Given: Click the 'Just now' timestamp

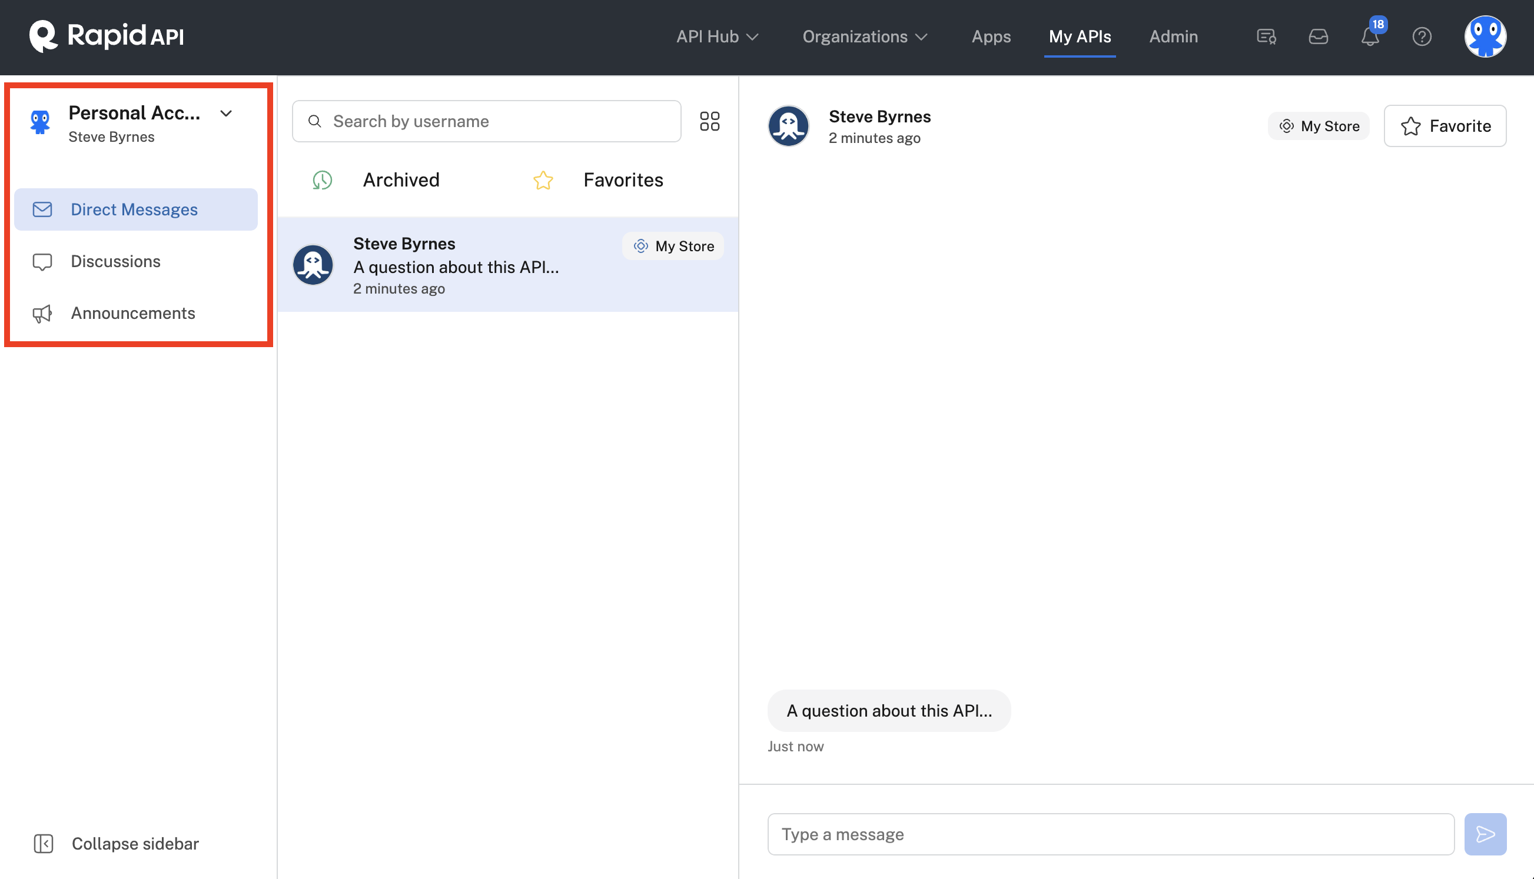Looking at the screenshot, I should [795, 746].
